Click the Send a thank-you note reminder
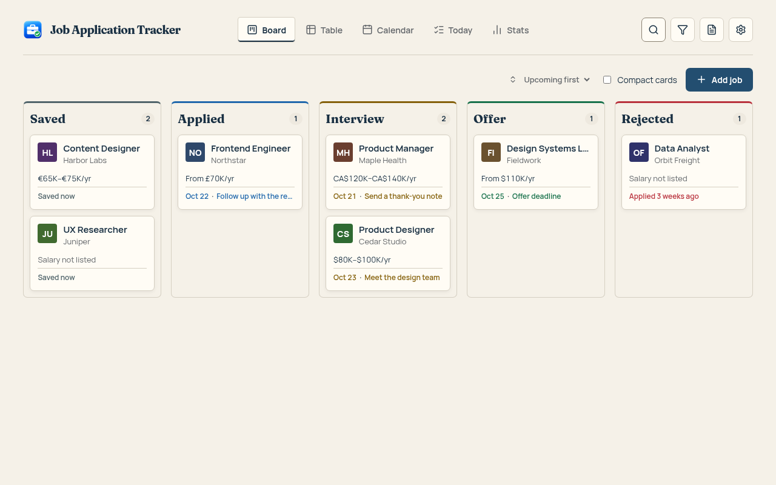The width and height of the screenshot is (776, 485). pyautogui.click(x=403, y=196)
